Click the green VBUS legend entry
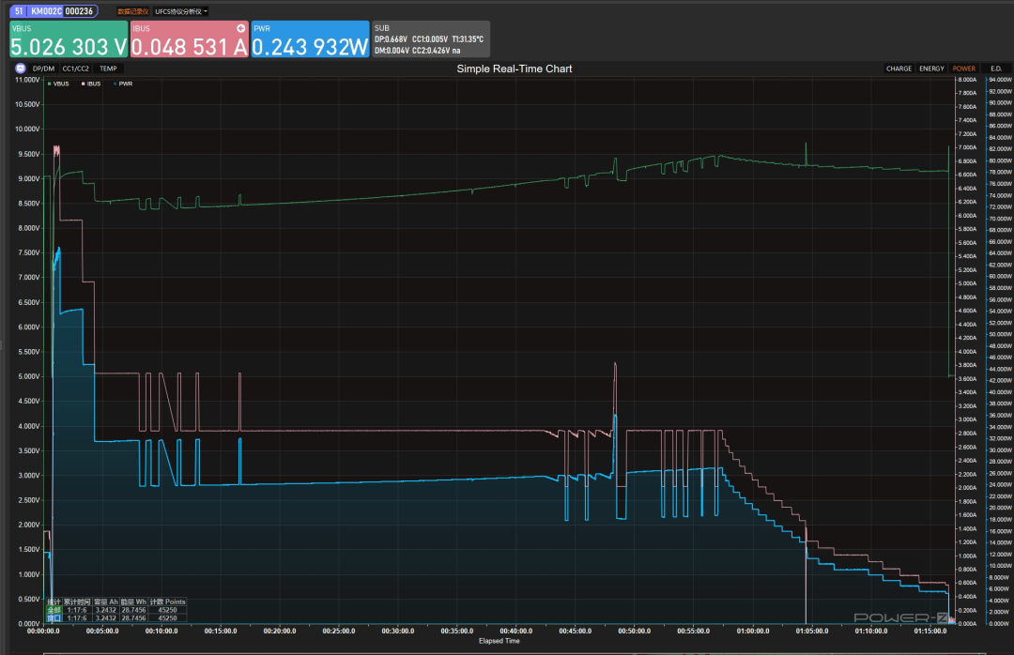The image size is (1014, 655). pyautogui.click(x=58, y=84)
